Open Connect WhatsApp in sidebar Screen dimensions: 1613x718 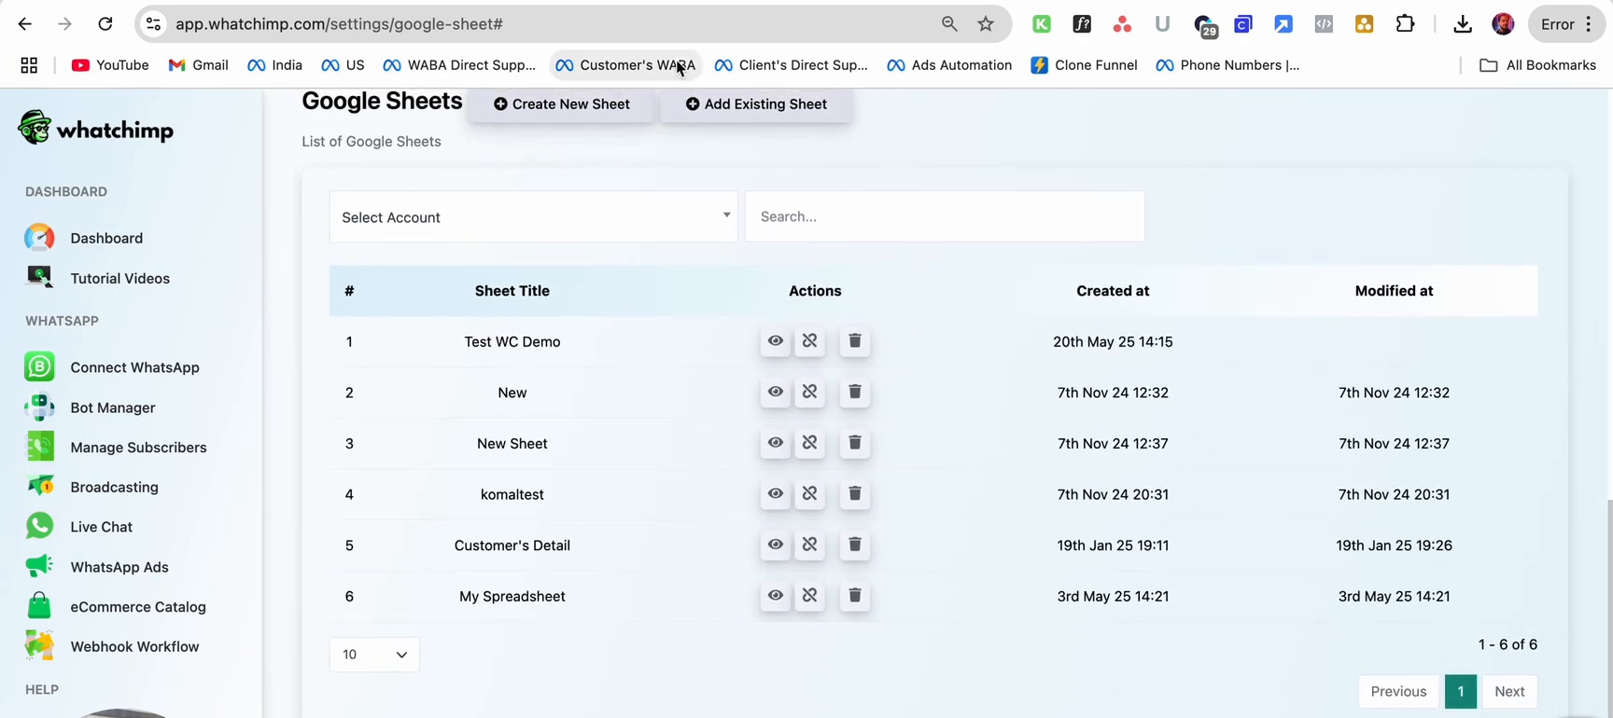coord(112,367)
